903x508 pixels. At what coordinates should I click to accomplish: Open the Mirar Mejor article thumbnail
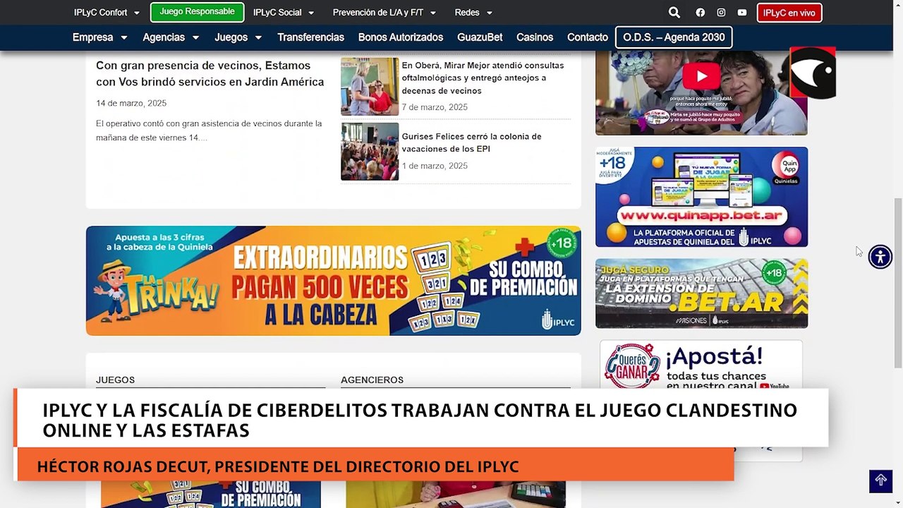(370, 86)
